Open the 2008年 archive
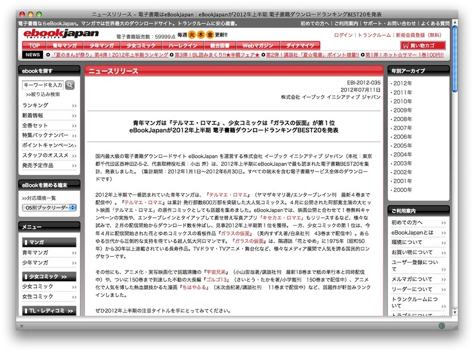The width and height of the screenshot is (474, 352). 402,119
